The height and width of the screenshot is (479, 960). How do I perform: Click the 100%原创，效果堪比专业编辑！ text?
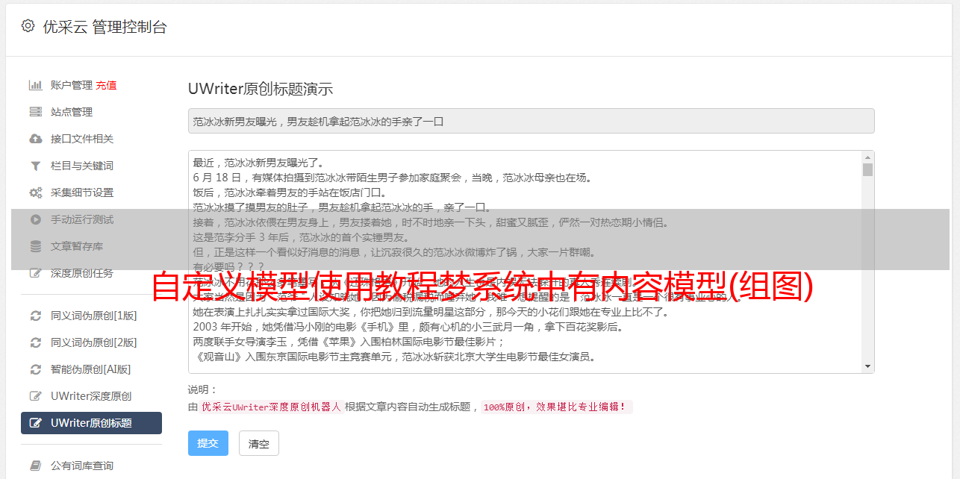coord(556,407)
